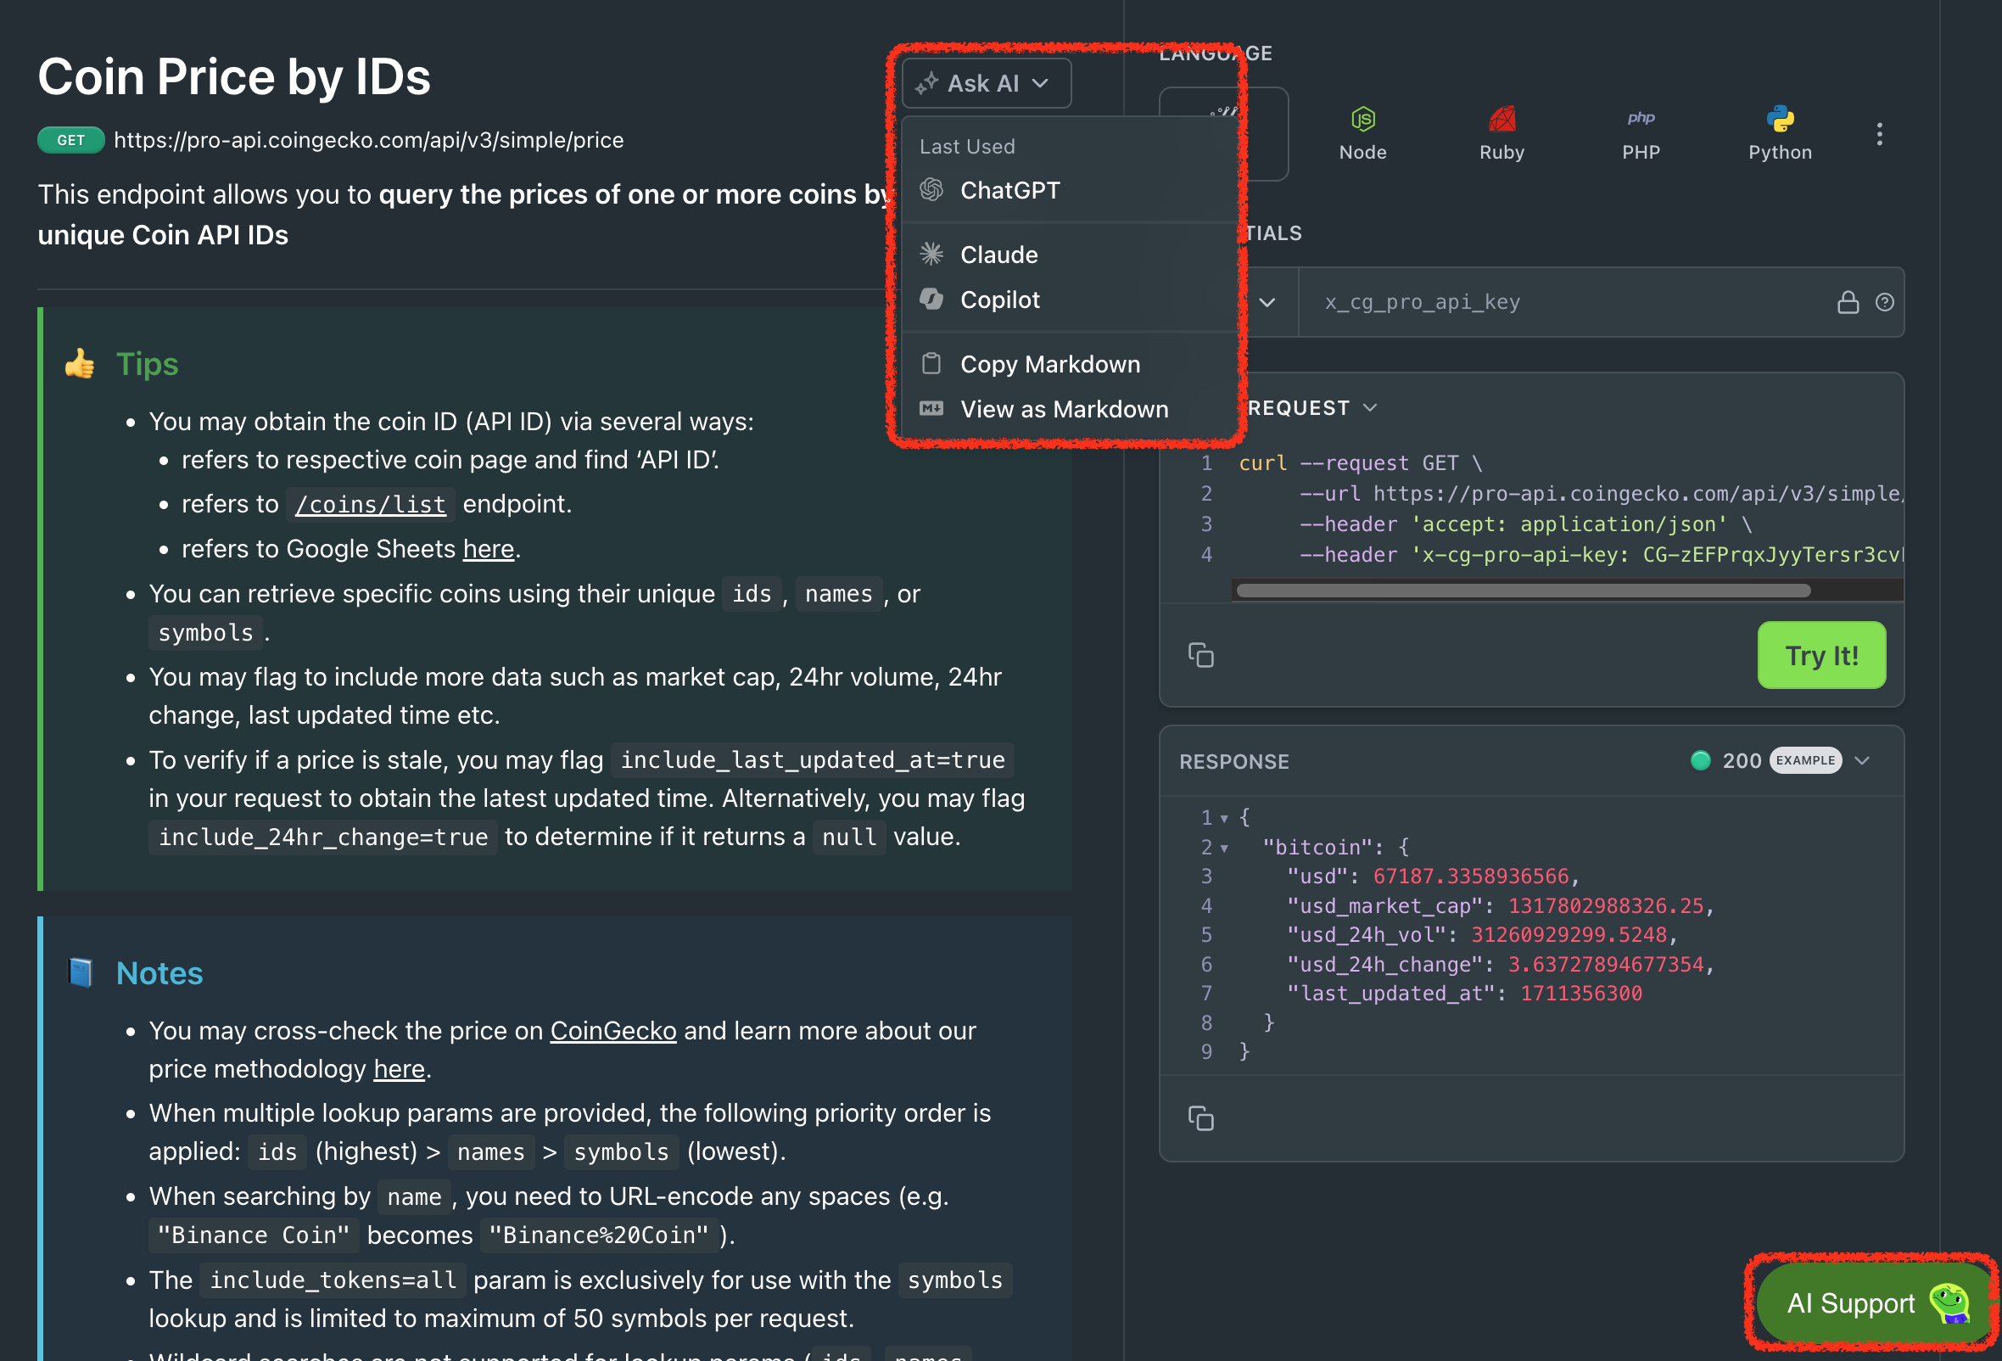Click the Last Used label in menu

(x=966, y=147)
